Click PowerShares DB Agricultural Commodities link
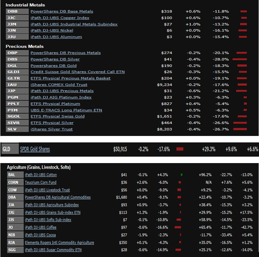 pyautogui.click(x=57, y=197)
